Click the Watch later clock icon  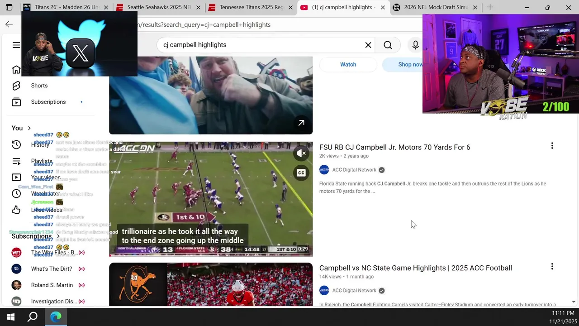pos(16,194)
